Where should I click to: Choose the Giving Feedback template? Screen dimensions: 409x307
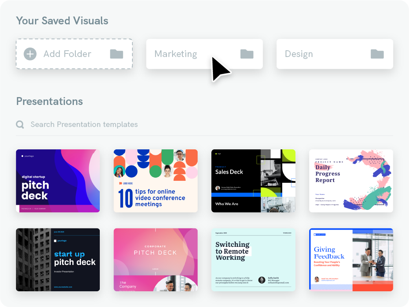pyautogui.click(x=351, y=260)
